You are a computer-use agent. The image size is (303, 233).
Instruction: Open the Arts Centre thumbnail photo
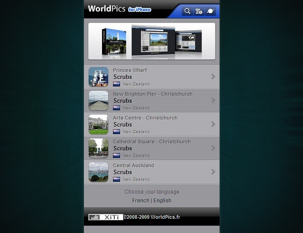98,124
